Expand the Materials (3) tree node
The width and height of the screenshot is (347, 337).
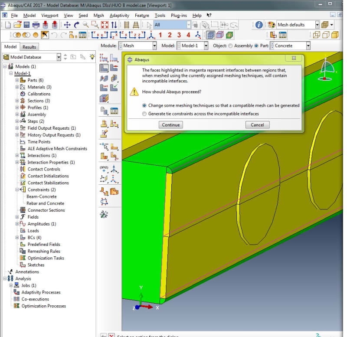point(17,87)
